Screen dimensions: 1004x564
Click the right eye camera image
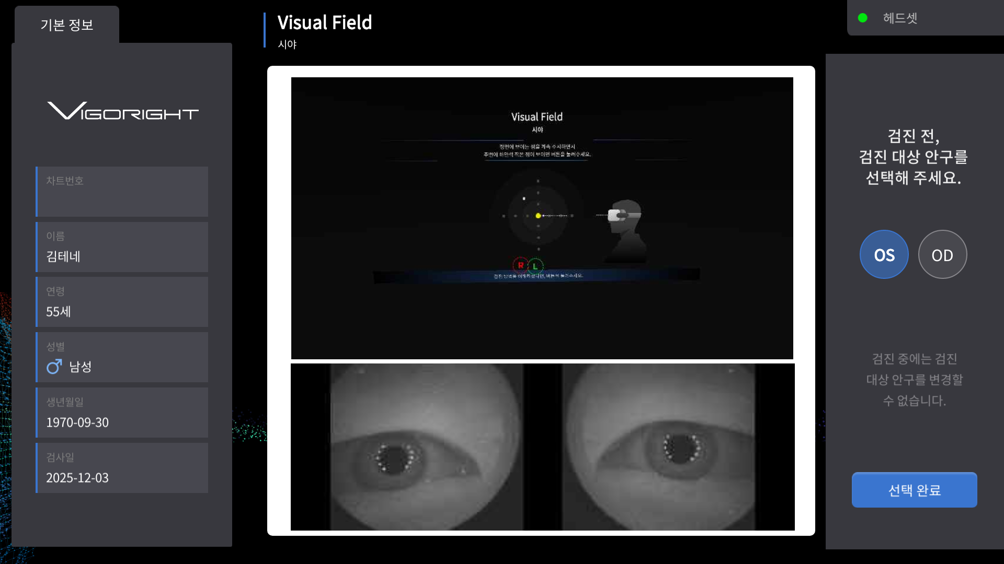point(659,447)
